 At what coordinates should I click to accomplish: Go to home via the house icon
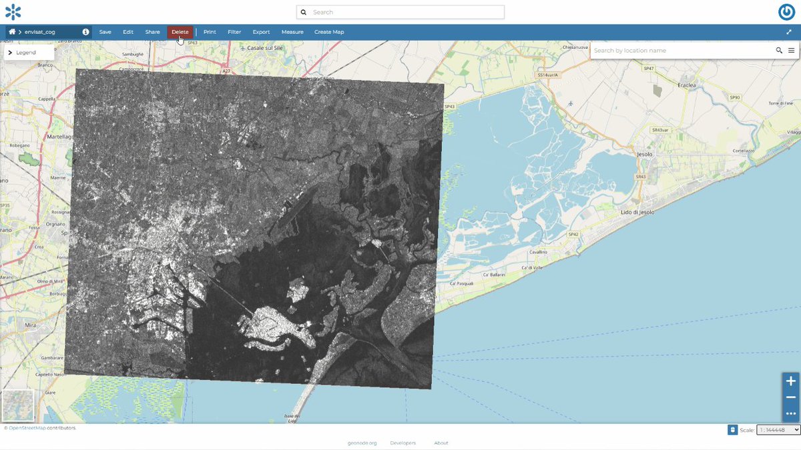12,31
